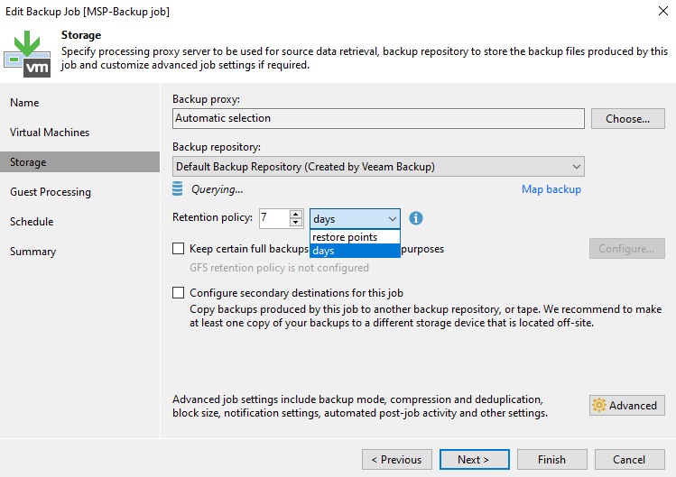Click the Advanced button gear icon
This screenshot has height=477, width=676.
click(x=598, y=405)
